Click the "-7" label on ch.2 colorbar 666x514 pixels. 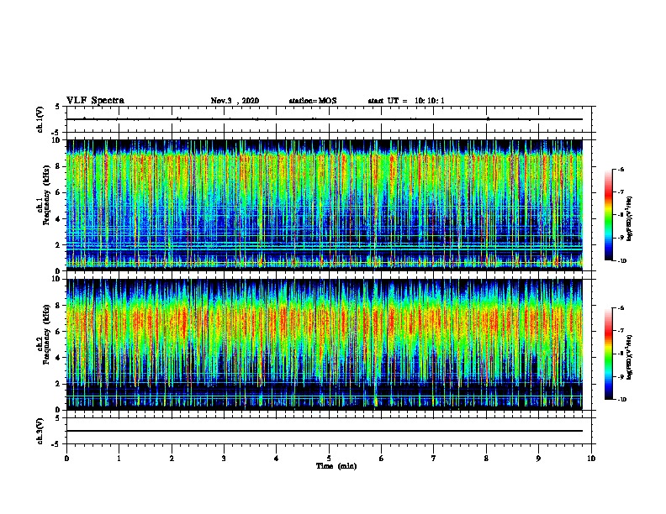[x=621, y=331]
